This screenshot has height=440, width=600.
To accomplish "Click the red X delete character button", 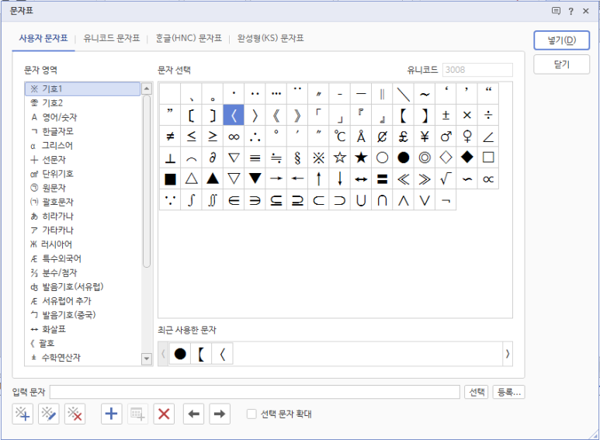I will coord(164,414).
